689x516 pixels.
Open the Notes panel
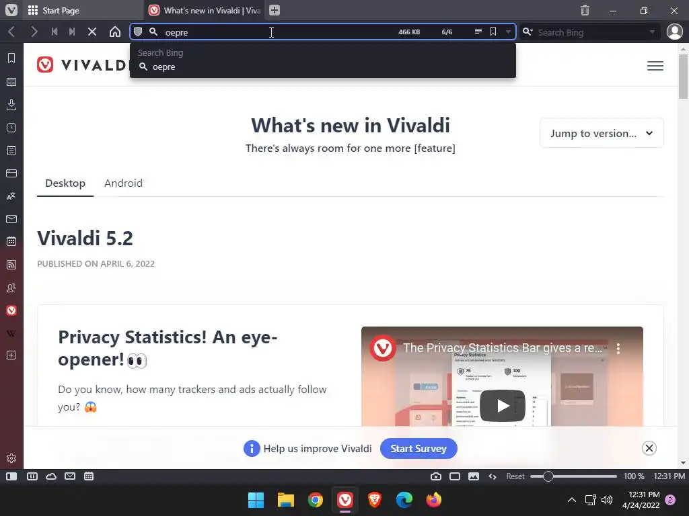tap(11, 150)
